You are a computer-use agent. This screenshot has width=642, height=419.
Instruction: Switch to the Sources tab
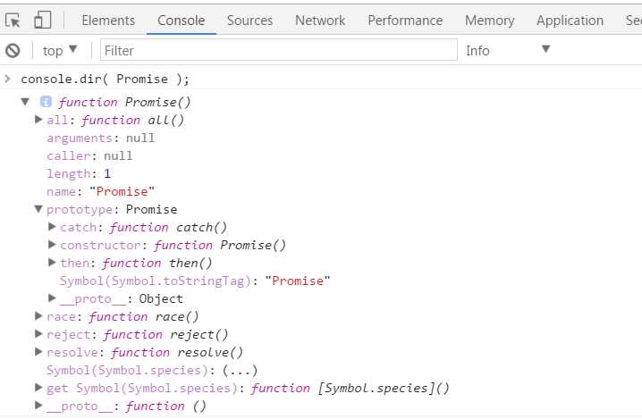pyautogui.click(x=249, y=20)
